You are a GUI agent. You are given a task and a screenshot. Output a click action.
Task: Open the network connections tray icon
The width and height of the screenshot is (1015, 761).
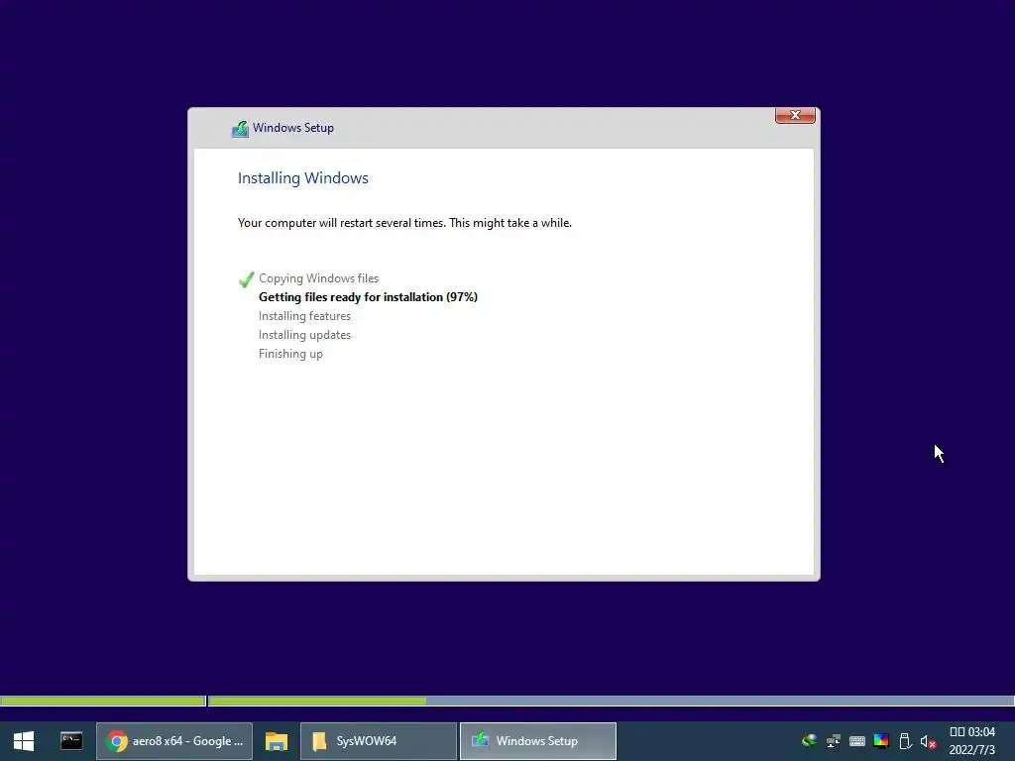(833, 741)
